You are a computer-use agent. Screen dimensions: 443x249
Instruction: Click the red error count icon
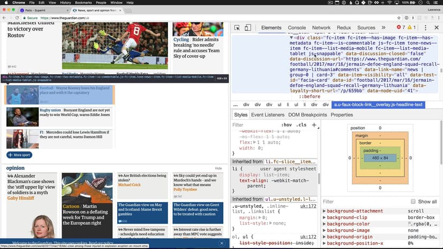399,28
